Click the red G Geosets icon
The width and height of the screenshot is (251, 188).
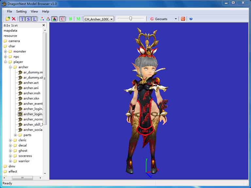(x=152, y=19)
